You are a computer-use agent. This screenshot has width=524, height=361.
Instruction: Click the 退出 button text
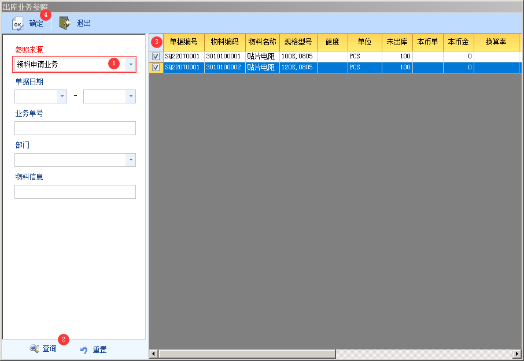83,23
